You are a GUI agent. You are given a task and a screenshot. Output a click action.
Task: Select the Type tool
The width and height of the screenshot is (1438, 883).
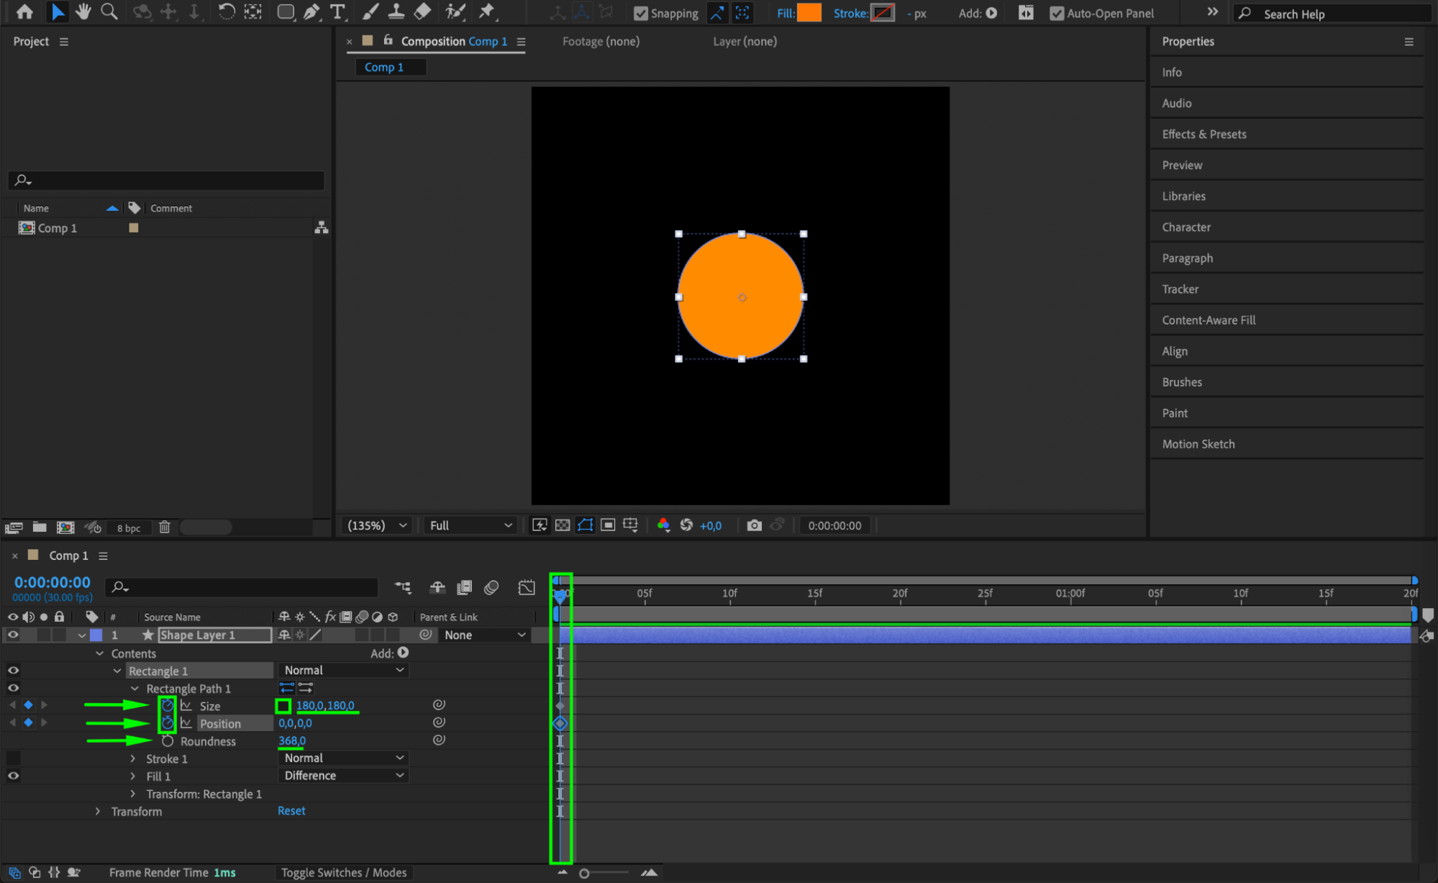pos(337,12)
